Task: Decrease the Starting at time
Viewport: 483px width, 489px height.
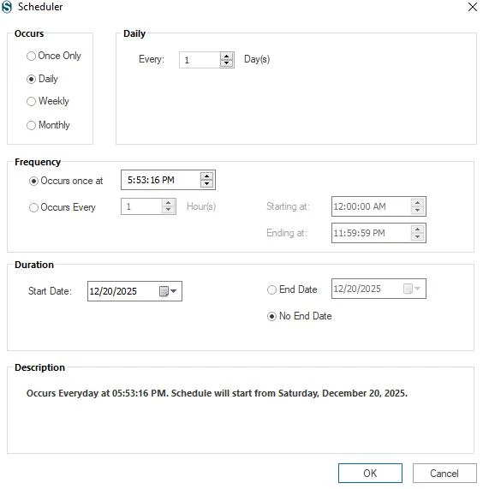Action: (x=417, y=210)
